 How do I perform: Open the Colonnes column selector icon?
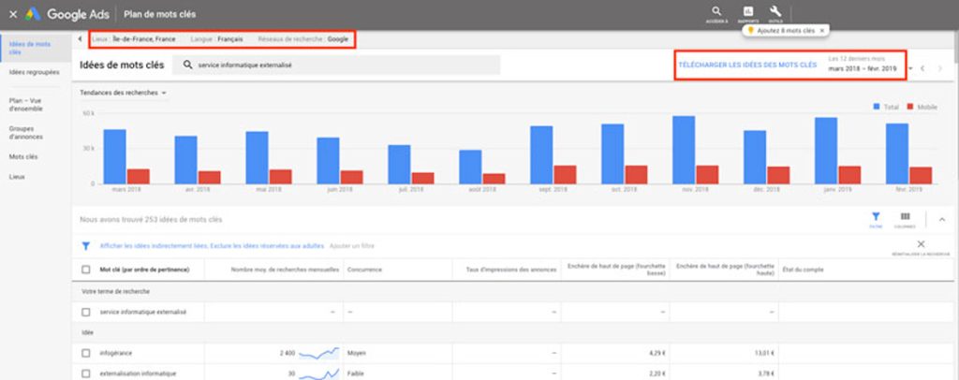(906, 216)
